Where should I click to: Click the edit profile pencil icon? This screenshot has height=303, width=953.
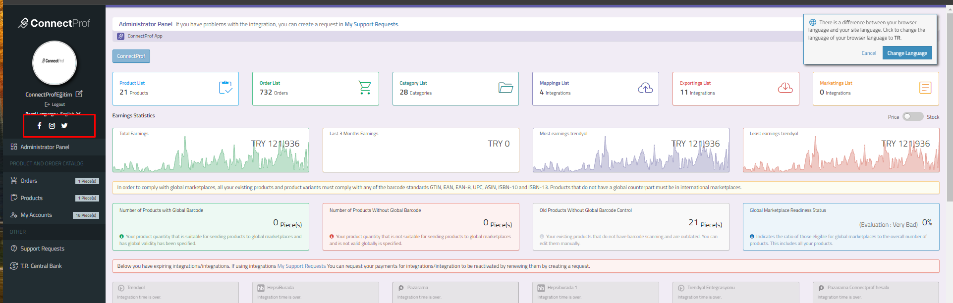79,94
